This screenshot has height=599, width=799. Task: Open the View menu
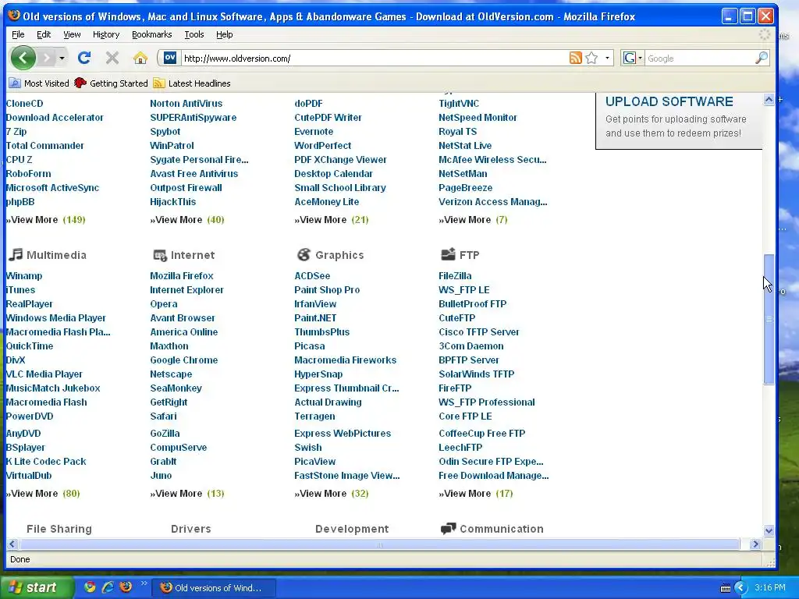tap(72, 34)
